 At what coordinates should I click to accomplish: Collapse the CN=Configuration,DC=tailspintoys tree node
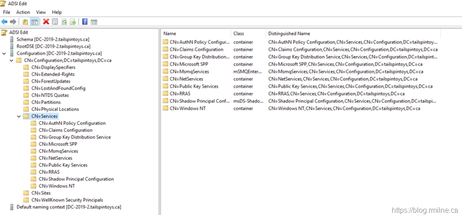[x=11, y=60]
